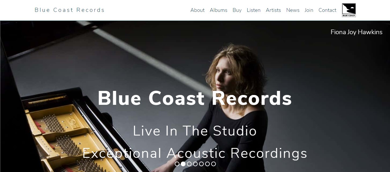Click the Blue Coast logo icon
Viewport: 390px width, 172px height.
tap(349, 10)
